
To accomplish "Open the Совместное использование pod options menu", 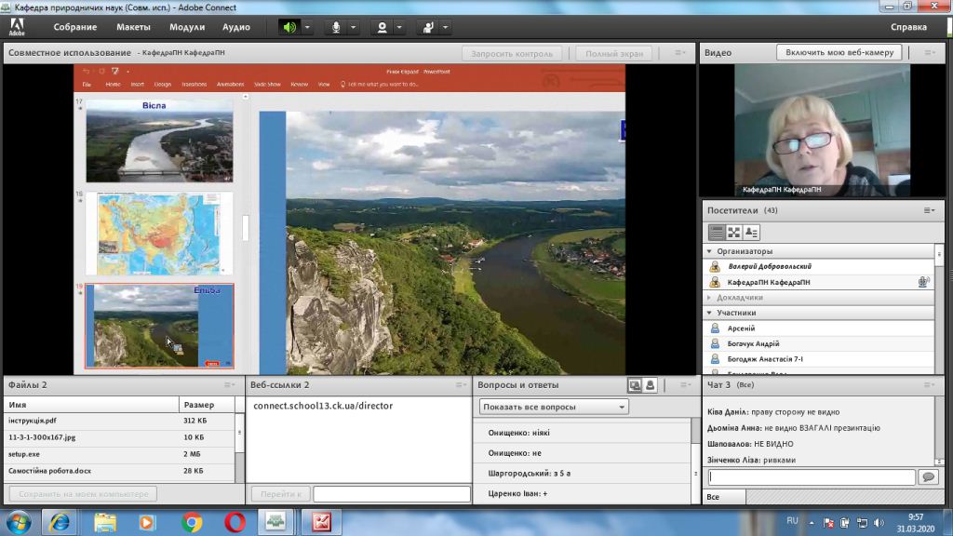I will click(x=680, y=53).
